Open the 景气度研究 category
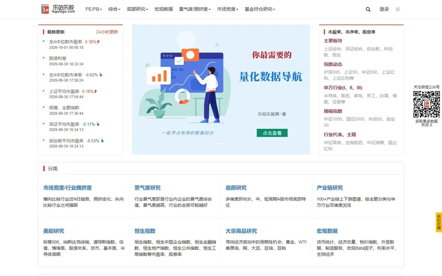The width and height of the screenshot is (442, 276). pos(147,188)
